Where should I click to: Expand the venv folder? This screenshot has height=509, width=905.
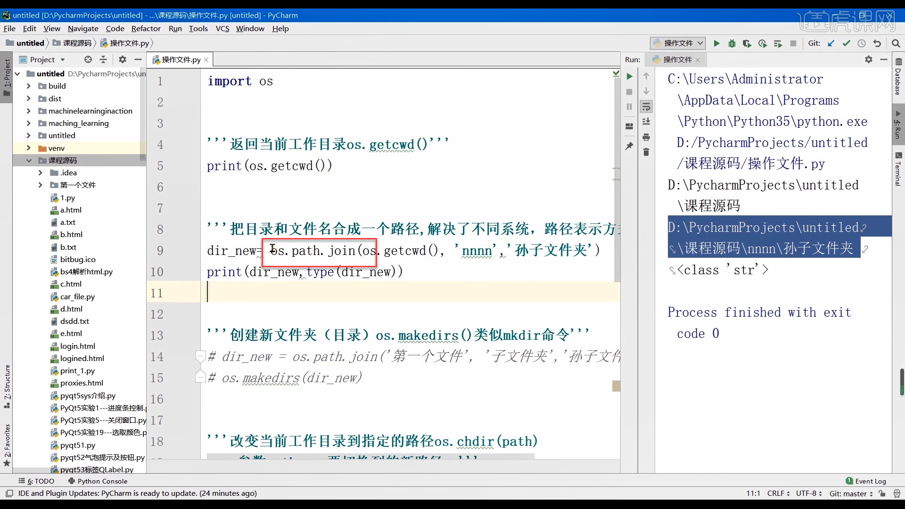pos(29,148)
